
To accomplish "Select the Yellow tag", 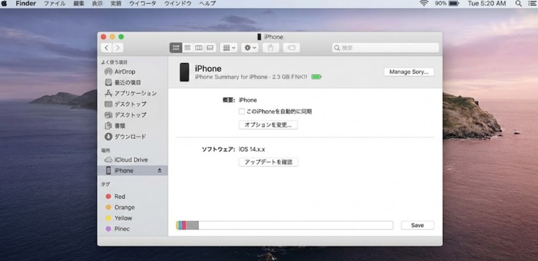I will pyautogui.click(x=132, y=218).
